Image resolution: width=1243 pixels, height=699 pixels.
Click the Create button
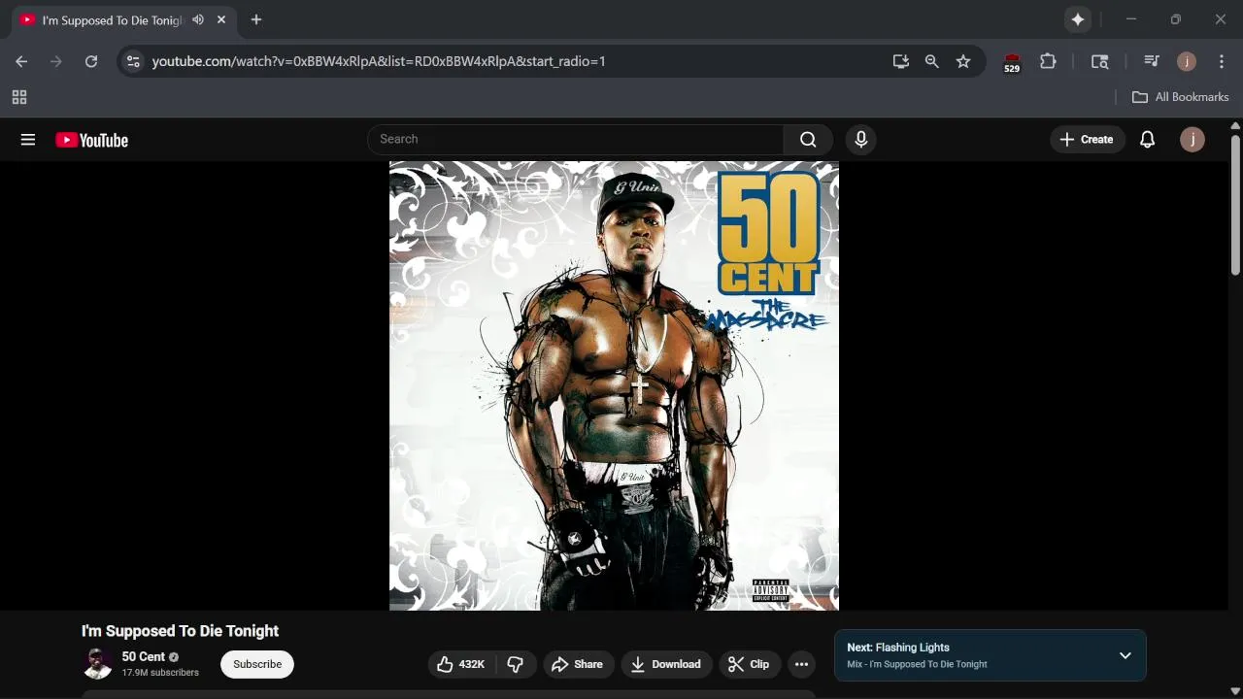point(1087,140)
